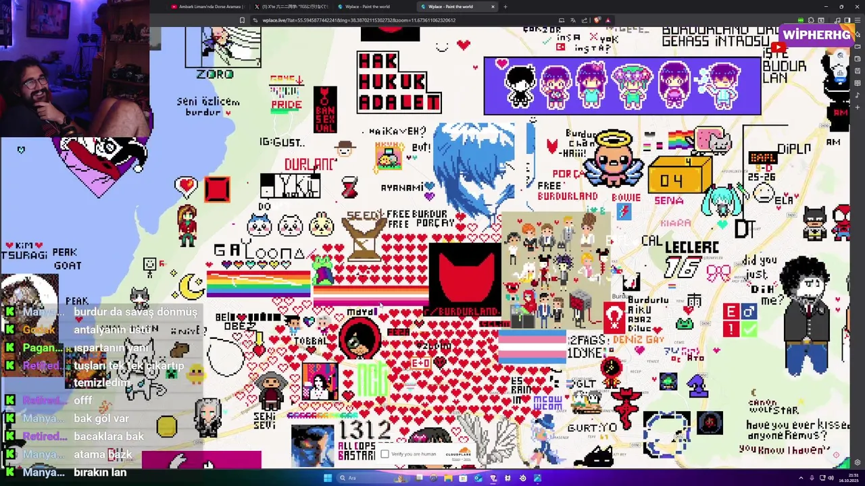Click the chat message "burdur da savaş dönmüş"
Image resolution: width=865 pixels, height=486 pixels.
tap(135, 312)
